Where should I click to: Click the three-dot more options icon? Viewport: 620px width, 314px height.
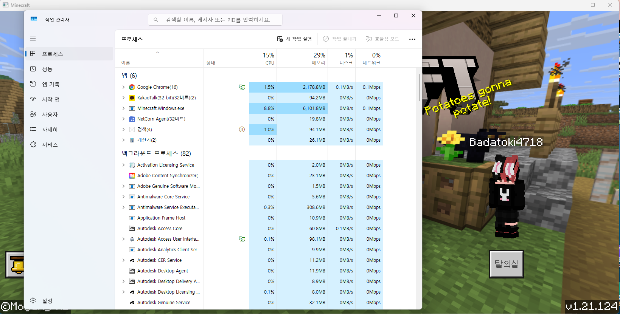412,39
